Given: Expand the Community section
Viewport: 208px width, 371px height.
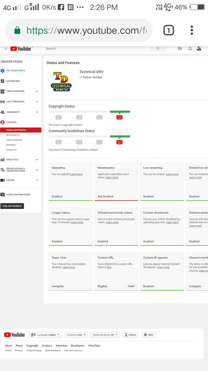Looking at the screenshot, I should click(x=37, y=112).
